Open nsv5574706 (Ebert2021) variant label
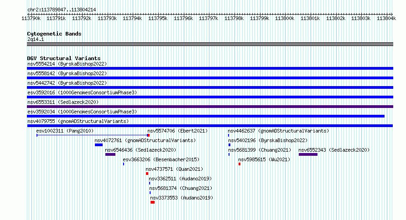 pyautogui.click(x=177, y=131)
